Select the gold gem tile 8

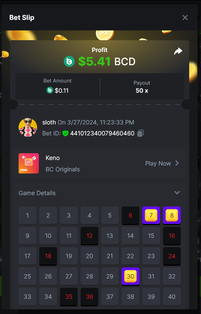(172, 215)
